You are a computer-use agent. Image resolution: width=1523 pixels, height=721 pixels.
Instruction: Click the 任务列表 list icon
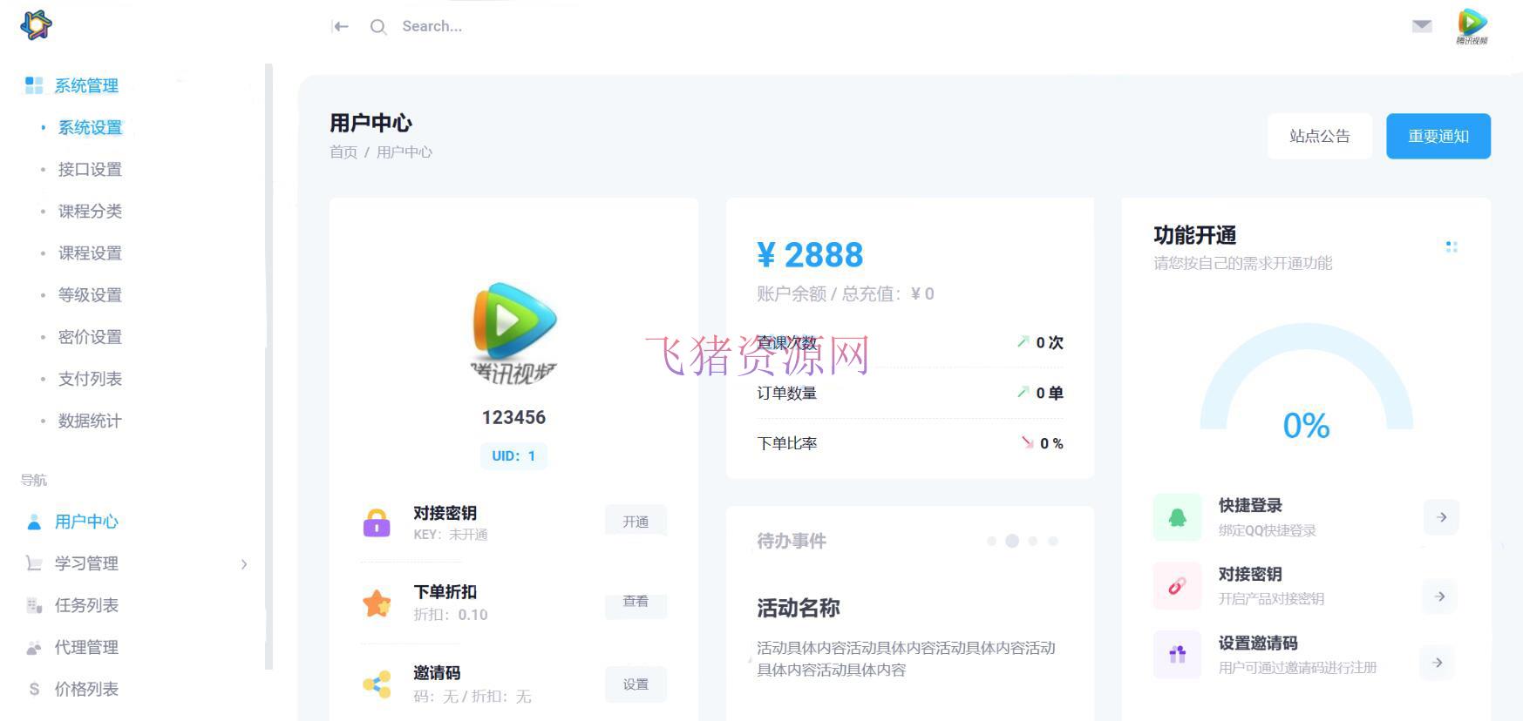[x=34, y=605]
